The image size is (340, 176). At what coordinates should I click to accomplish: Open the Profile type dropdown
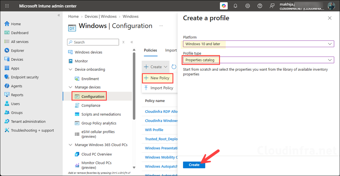[x=258, y=60]
